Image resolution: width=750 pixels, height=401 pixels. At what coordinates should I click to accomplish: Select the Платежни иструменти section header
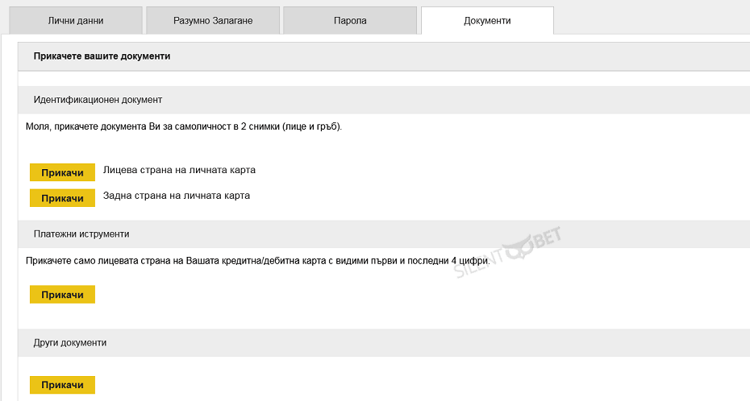click(81, 234)
